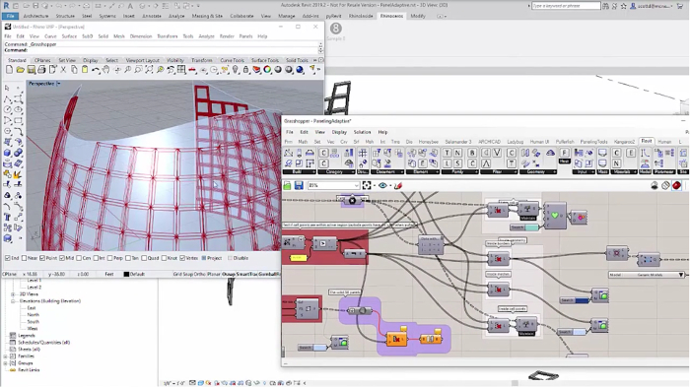This screenshot has height=388, width=690.
Task: Expand the Groups node in Revit browser
Action: pos(6,363)
